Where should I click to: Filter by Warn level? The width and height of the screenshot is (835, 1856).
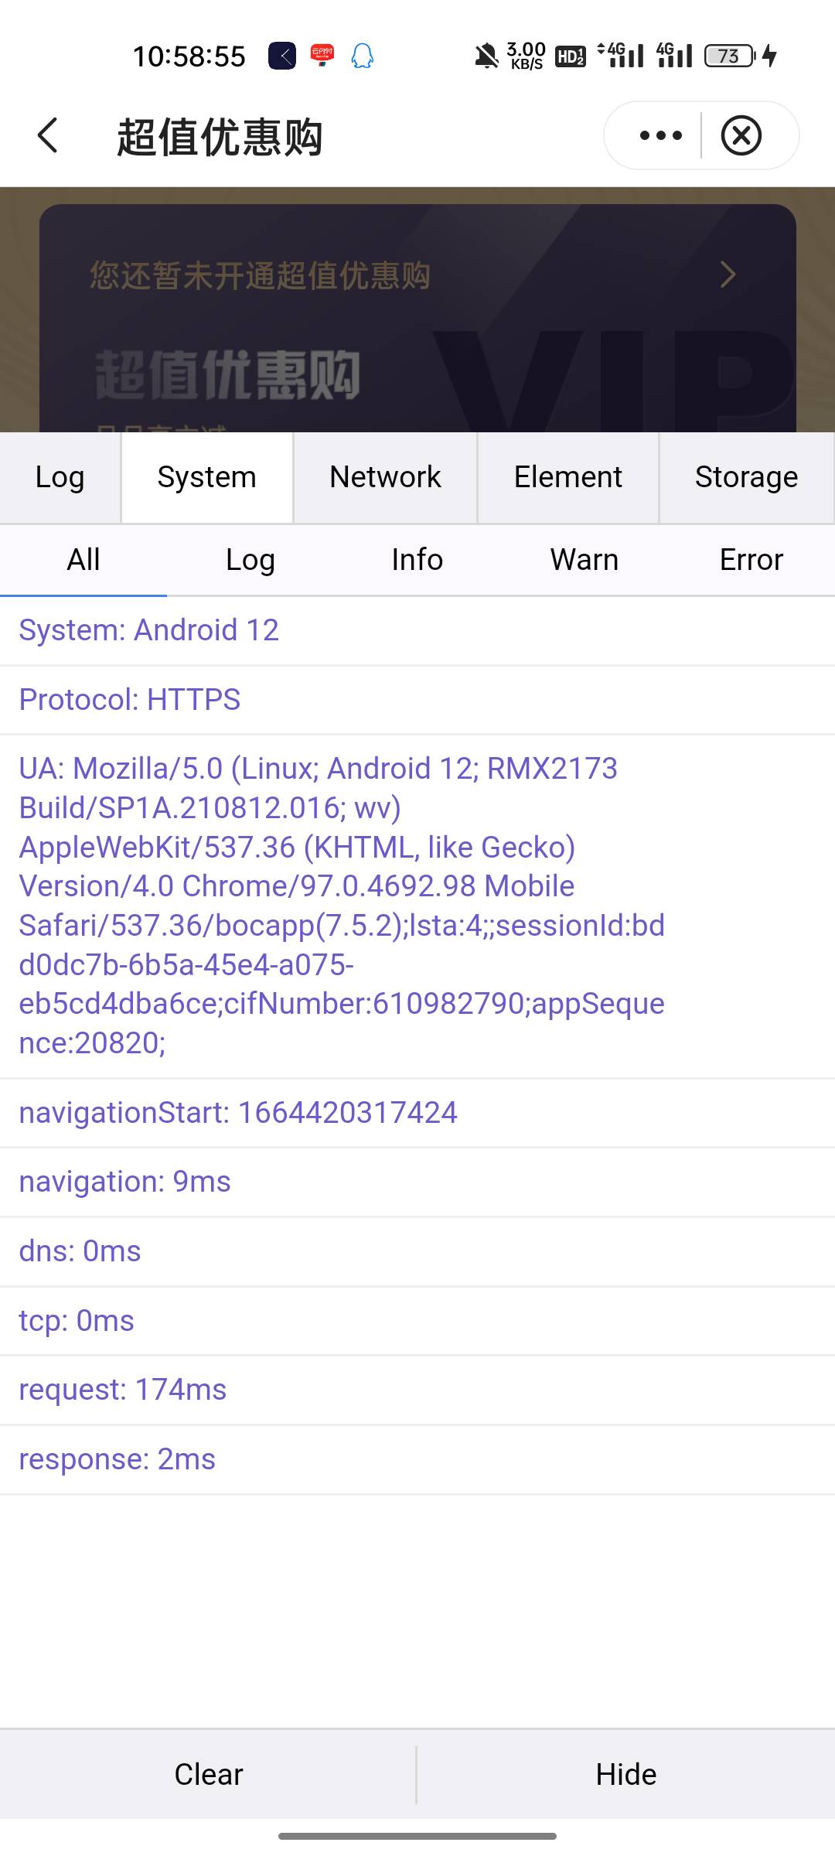[x=584, y=560]
